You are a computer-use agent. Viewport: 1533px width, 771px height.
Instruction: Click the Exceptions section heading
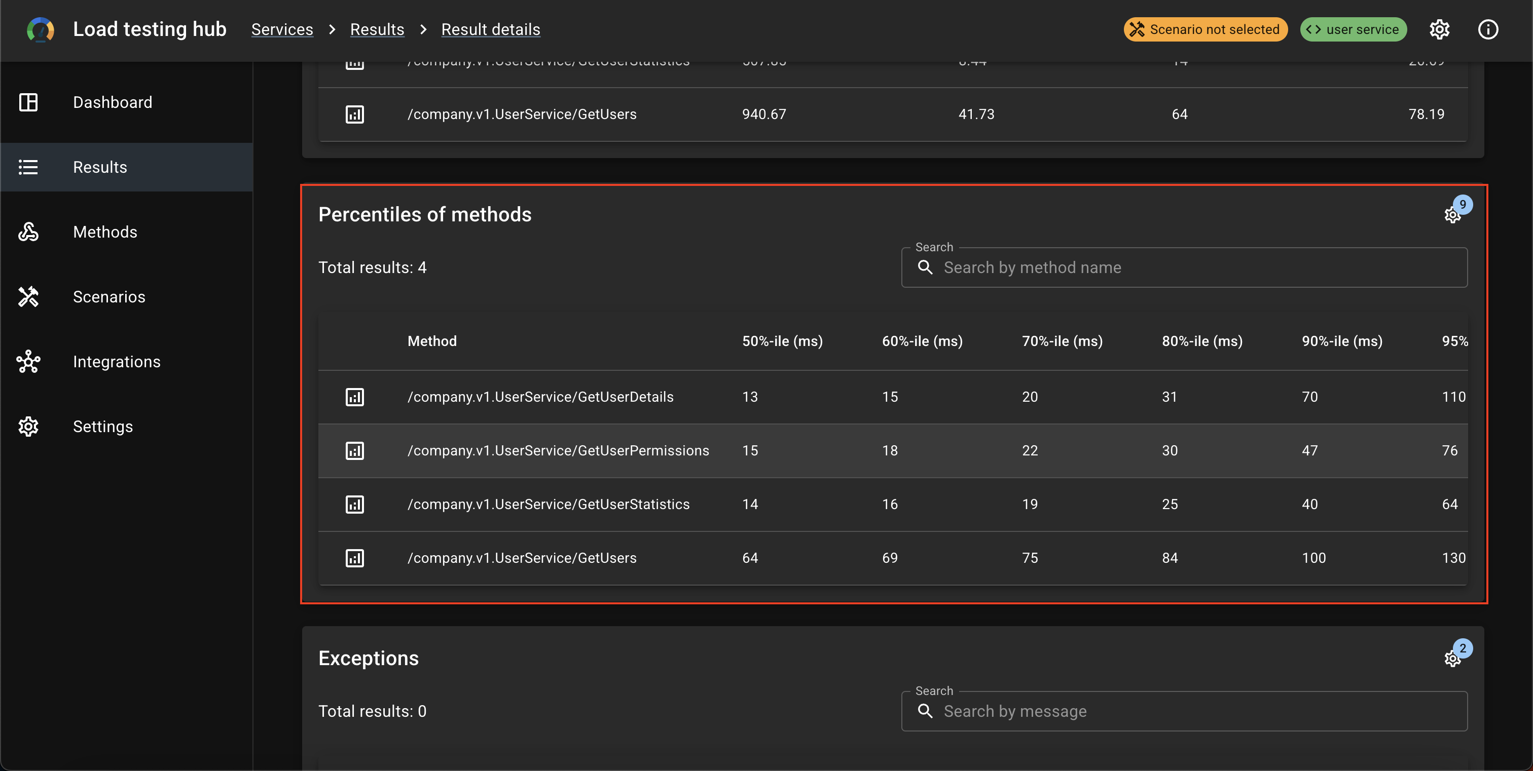pos(369,659)
